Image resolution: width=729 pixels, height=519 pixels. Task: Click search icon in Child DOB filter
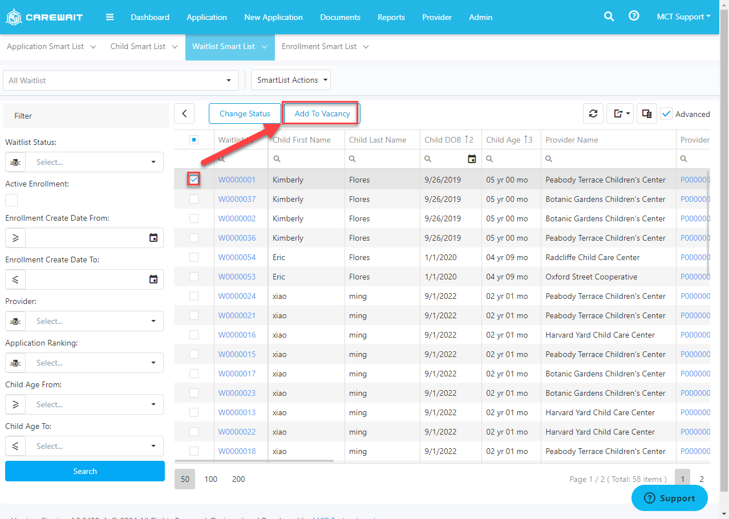429,159
